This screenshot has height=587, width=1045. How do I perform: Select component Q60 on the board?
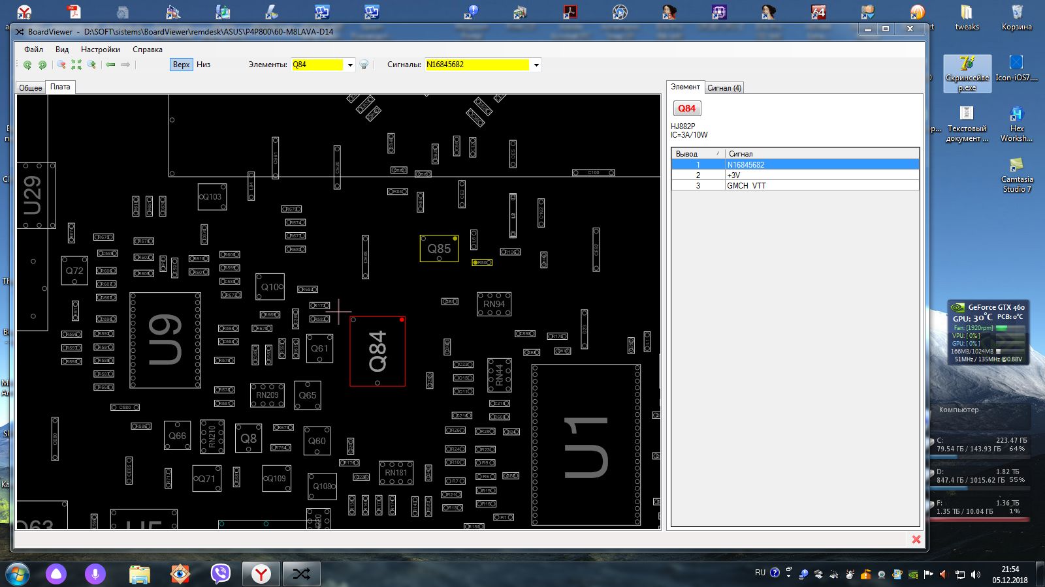pos(317,441)
